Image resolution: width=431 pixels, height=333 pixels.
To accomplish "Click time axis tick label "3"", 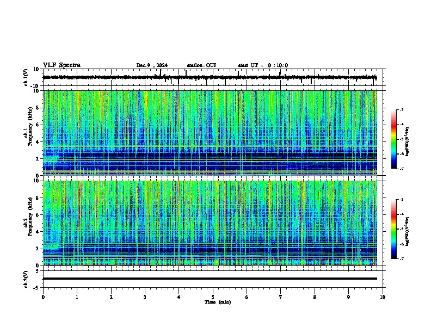I will coord(145,297).
